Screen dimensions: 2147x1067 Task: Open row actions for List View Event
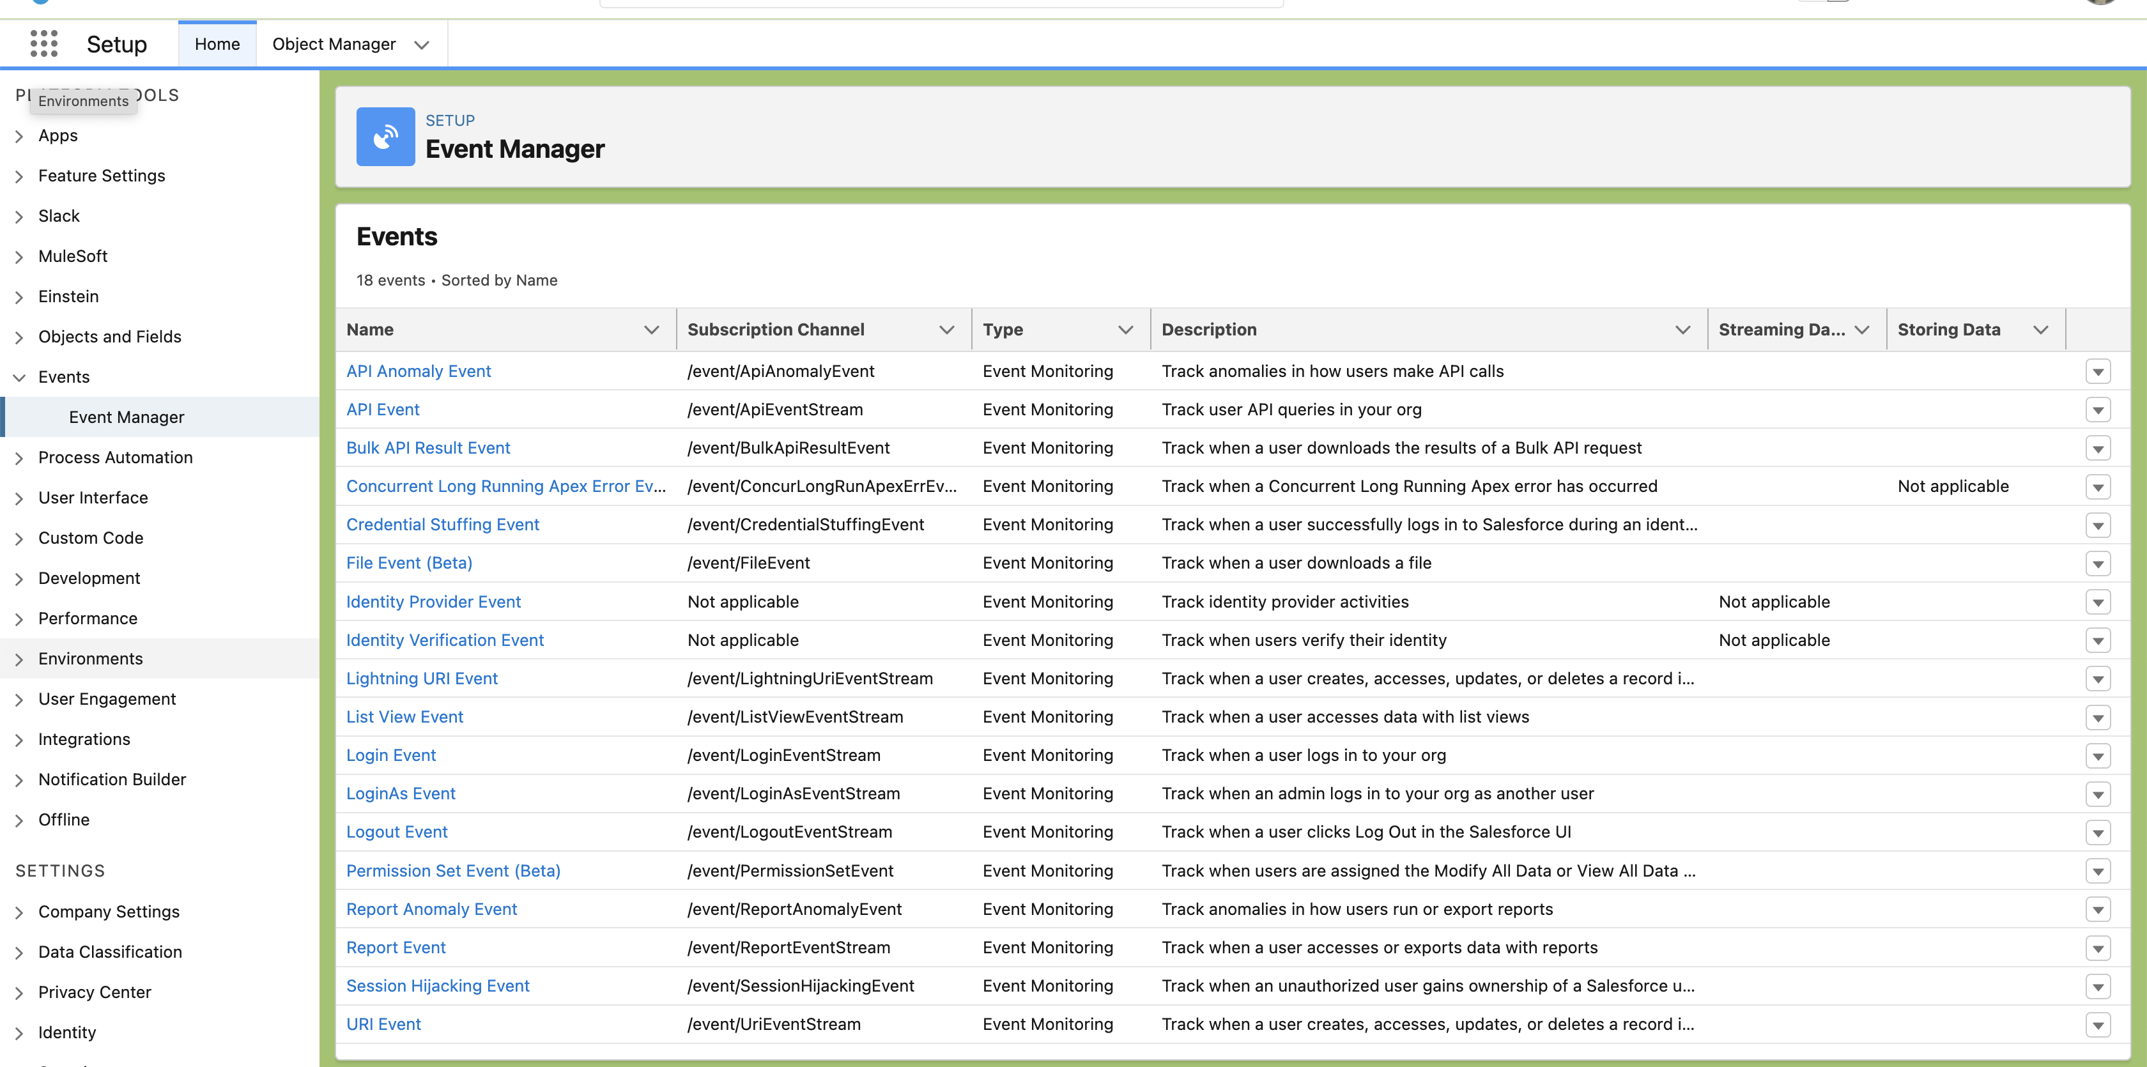click(x=2097, y=717)
